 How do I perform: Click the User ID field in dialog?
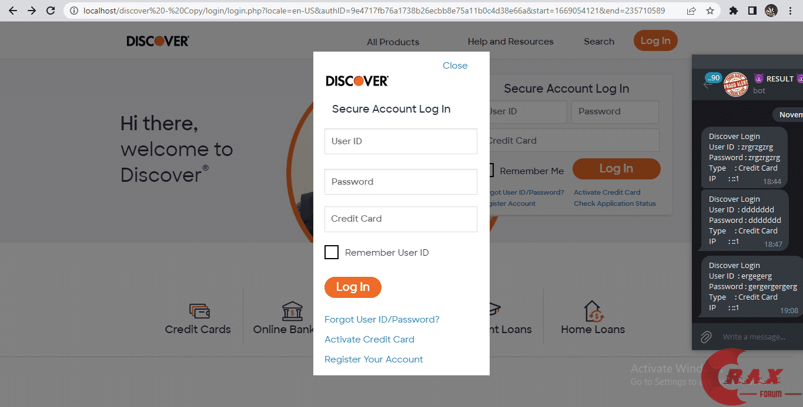click(400, 141)
